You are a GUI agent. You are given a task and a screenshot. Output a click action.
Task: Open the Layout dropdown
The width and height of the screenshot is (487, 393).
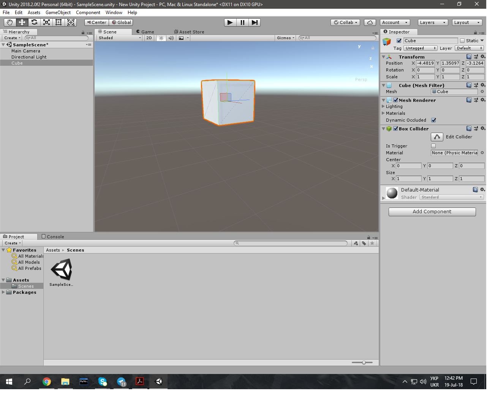[467, 22]
